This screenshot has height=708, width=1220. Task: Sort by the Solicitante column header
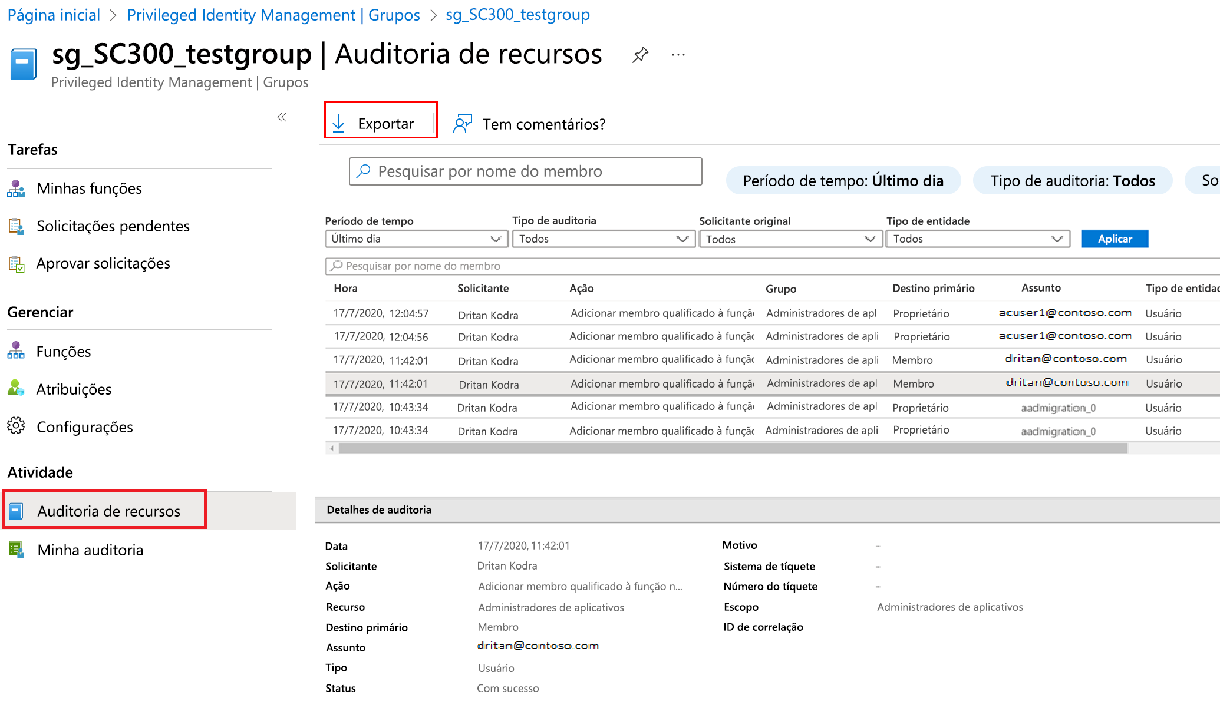coord(483,289)
